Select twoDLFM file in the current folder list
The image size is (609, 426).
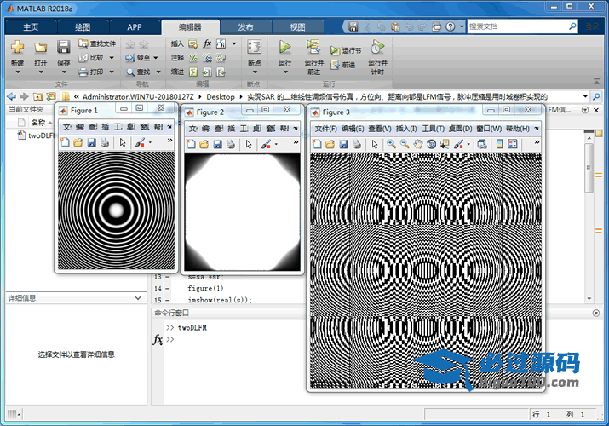tap(39, 135)
